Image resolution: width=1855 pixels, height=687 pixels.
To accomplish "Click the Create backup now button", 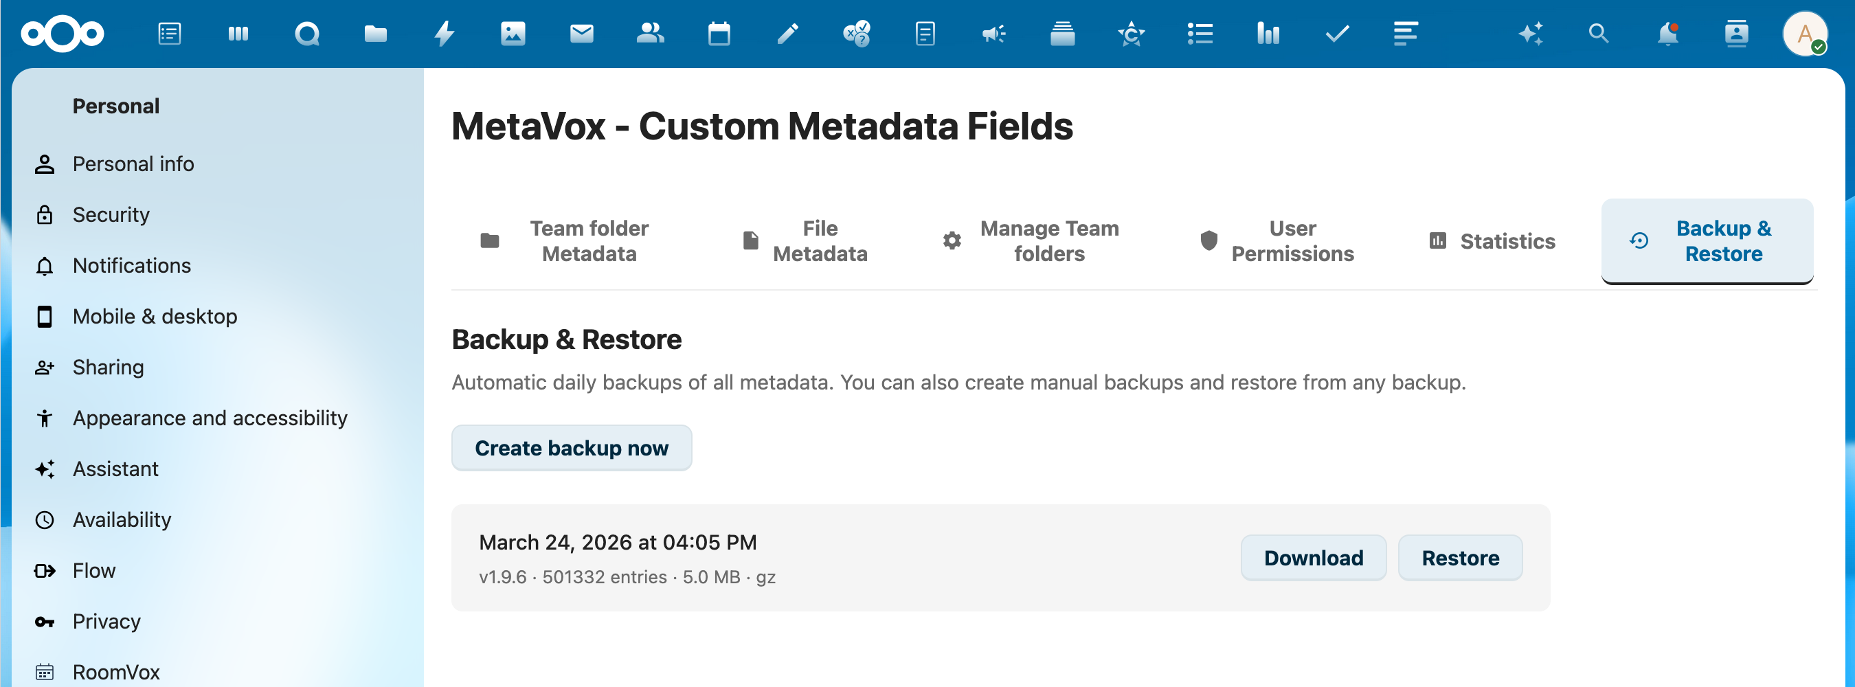I will point(572,448).
